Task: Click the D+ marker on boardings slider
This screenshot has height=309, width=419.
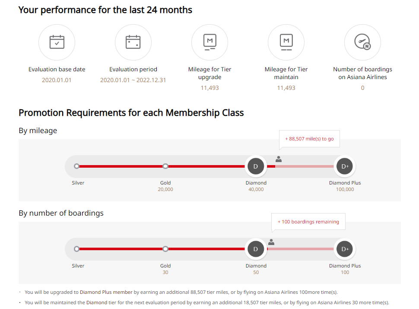Action: point(344,249)
